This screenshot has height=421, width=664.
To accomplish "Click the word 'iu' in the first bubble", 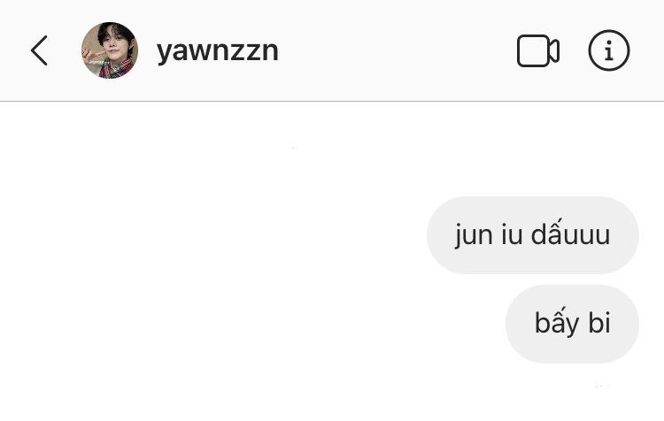I will (x=512, y=235).
